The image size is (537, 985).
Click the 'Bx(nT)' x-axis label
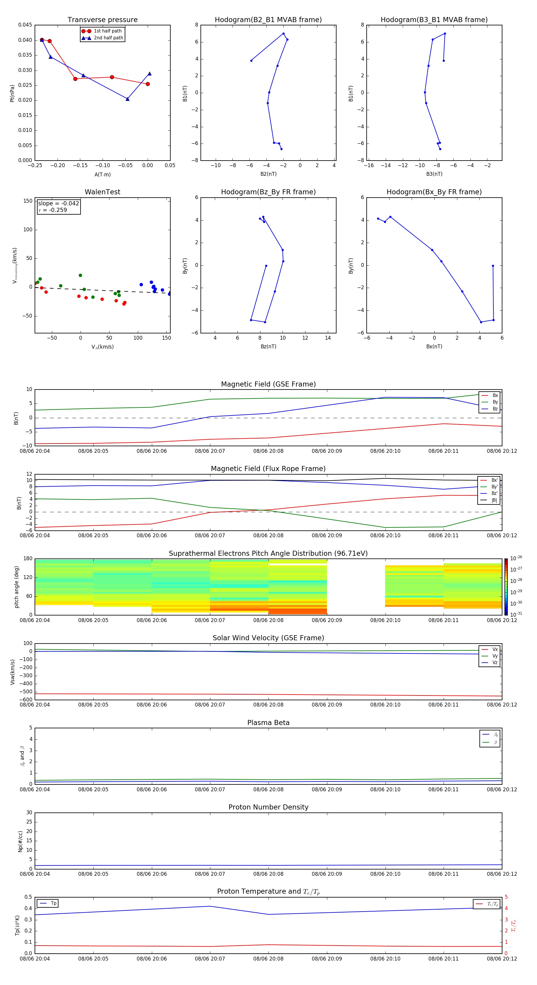coord(434,347)
